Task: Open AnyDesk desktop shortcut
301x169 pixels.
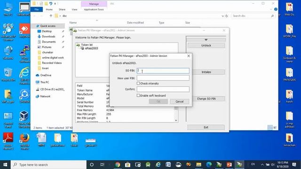Action: tap(24, 30)
